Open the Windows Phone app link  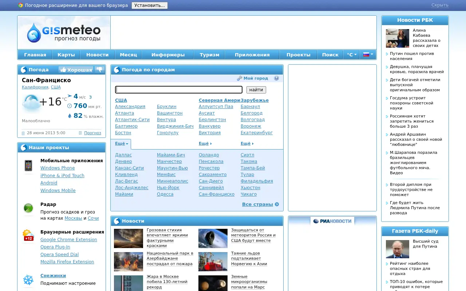(58, 168)
